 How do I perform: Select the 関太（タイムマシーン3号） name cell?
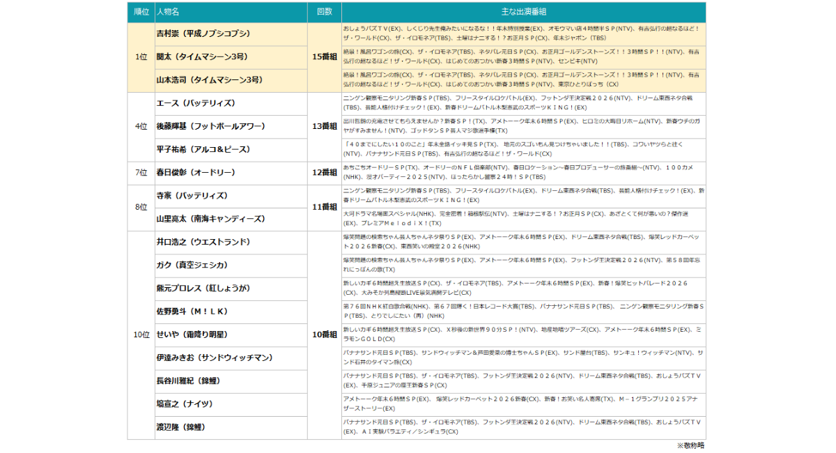203,57
